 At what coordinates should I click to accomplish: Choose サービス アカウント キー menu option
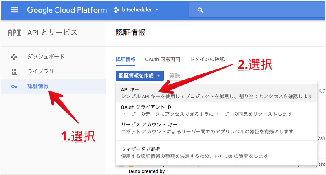(x=217, y=128)
